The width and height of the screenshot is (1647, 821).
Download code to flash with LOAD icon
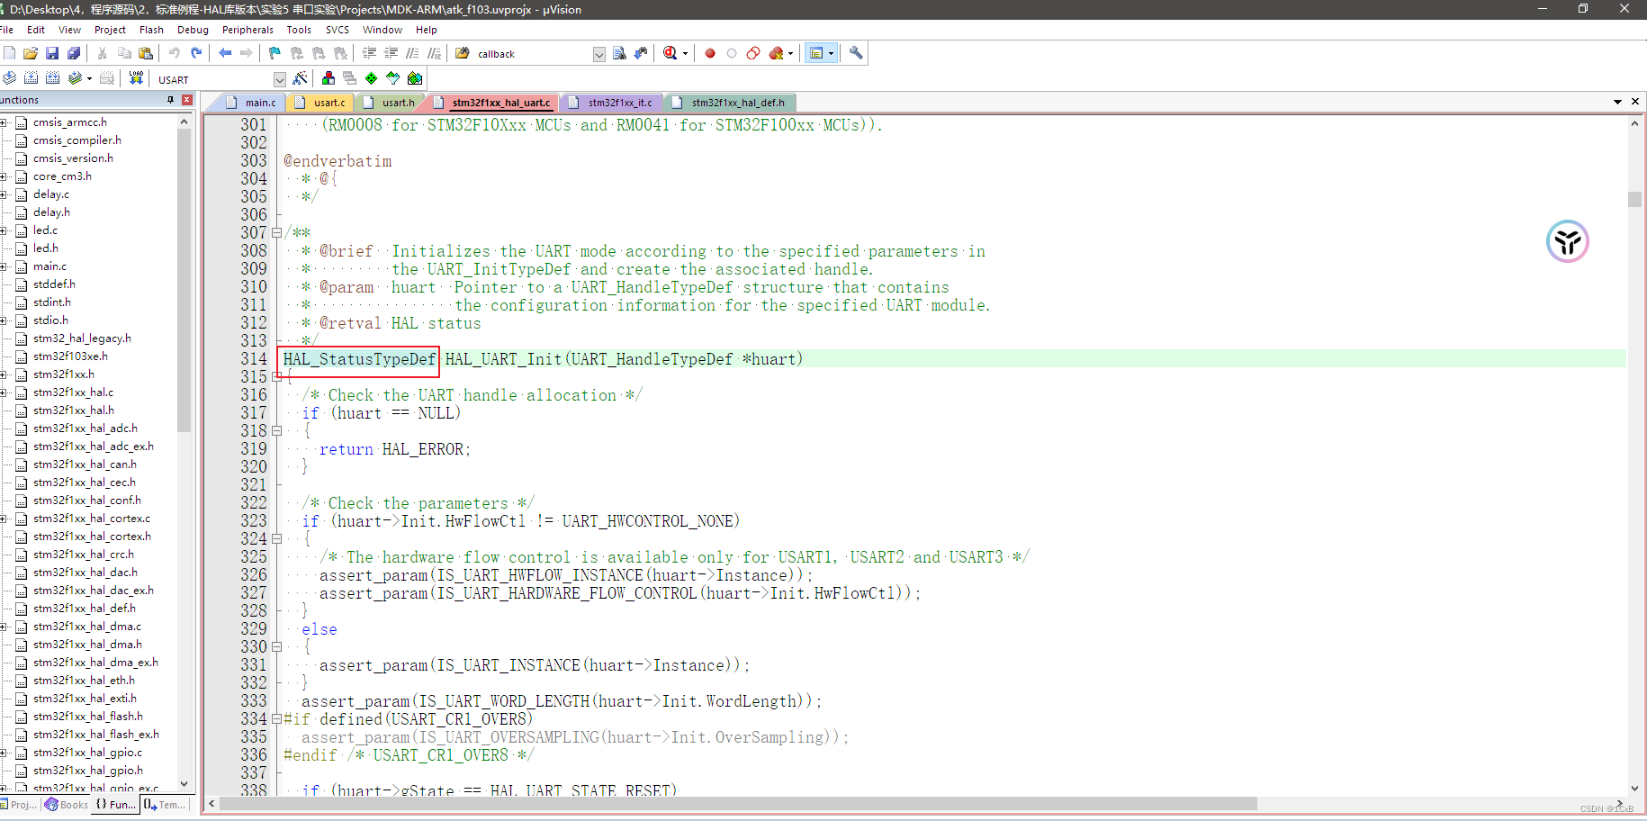pyautogui.click(x=136, y=78)
